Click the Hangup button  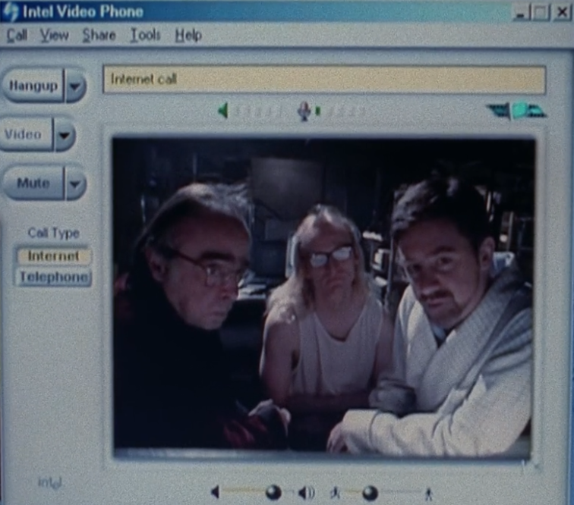tap(33, 86)
